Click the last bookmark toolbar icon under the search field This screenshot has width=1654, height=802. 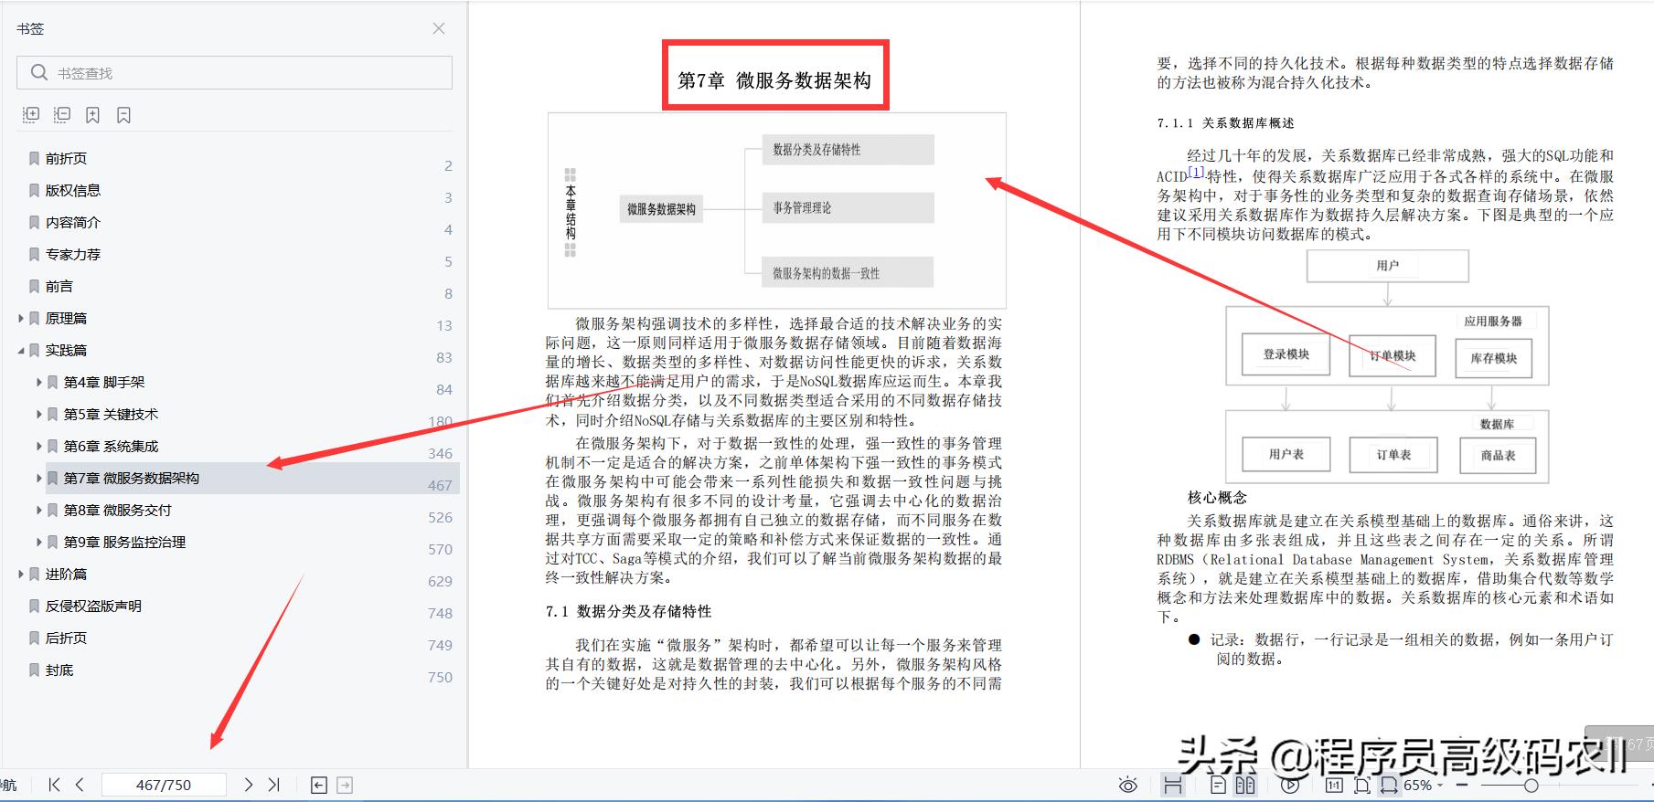pyautogui.click(x=124, y=115)
